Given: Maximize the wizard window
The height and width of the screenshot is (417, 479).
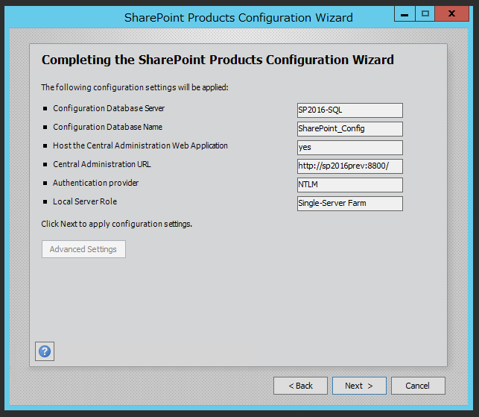Looking at the screenshot, I should coord(425,13).
